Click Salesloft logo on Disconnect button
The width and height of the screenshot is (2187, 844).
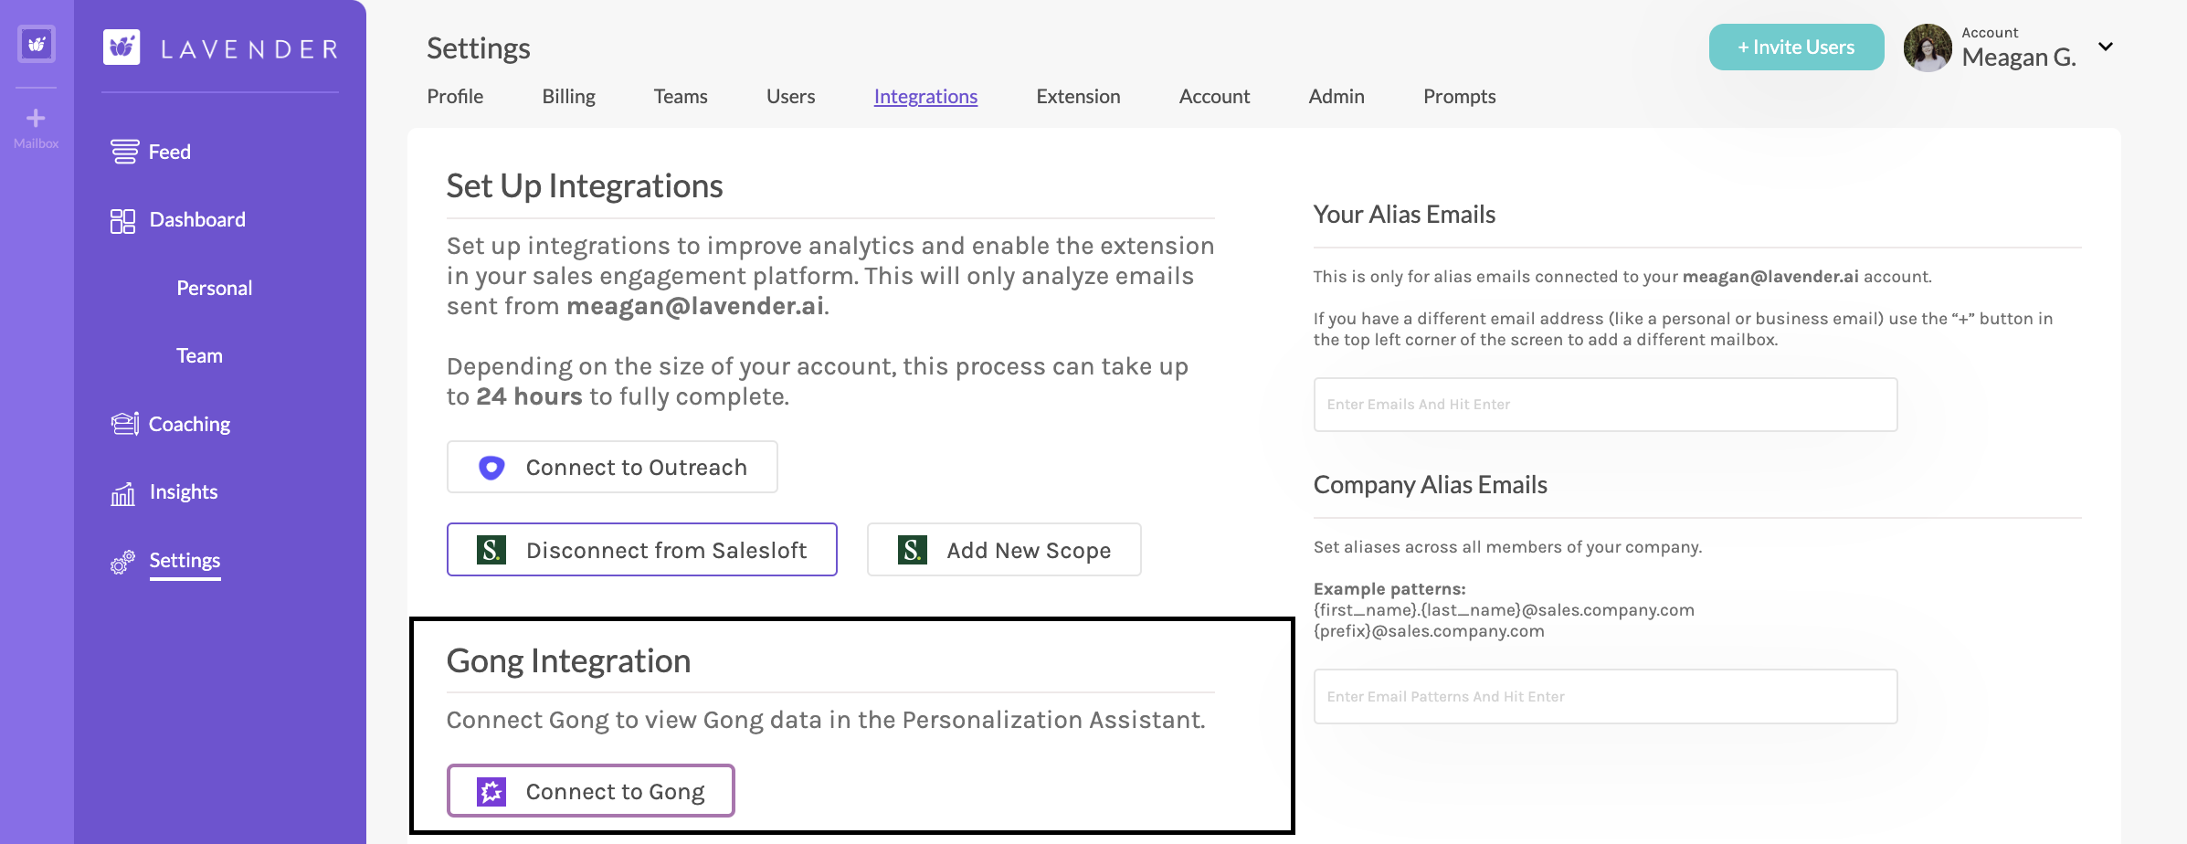[491, 550]
